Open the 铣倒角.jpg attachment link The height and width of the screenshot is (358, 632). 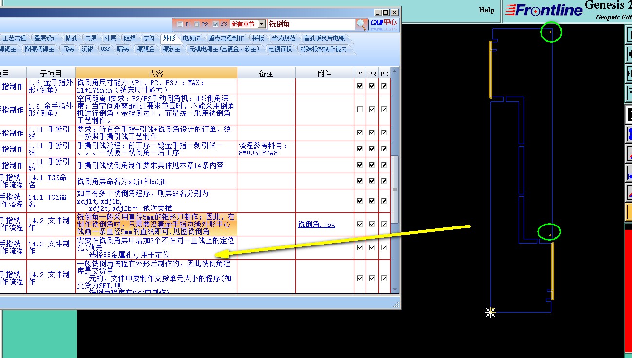[x=317, y=225]
